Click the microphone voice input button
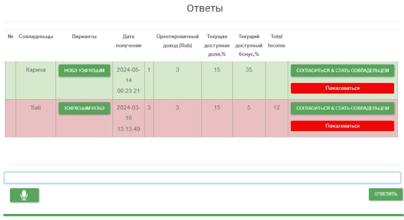 tap(25, 195)
